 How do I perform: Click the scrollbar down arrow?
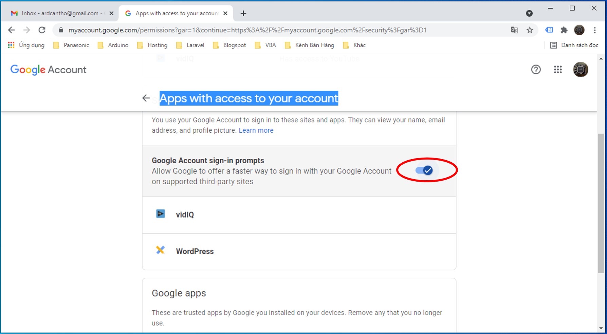coord(601,328)
